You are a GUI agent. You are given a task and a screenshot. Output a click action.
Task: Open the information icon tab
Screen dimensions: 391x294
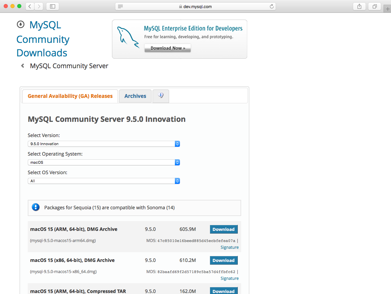click(x=161, y=96)
